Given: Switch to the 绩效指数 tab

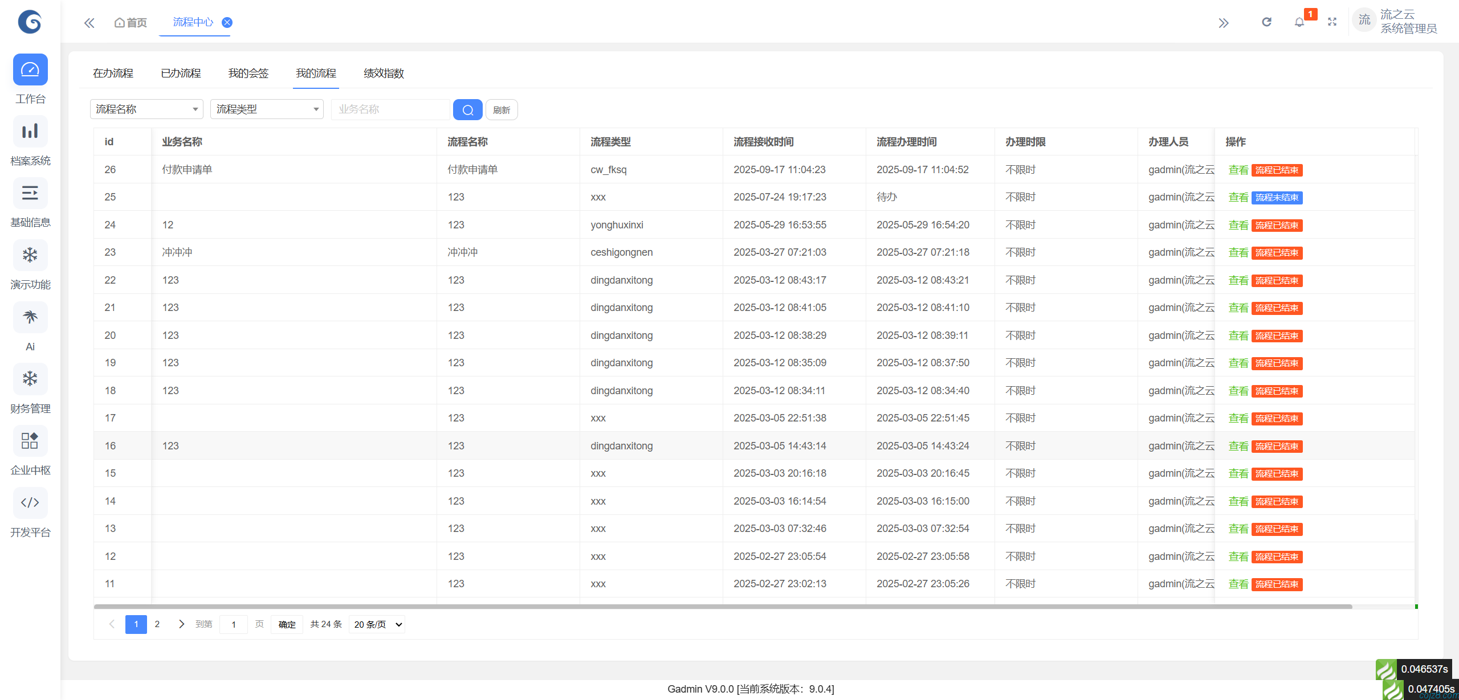Looking at the screenshot, I should 384,73.
